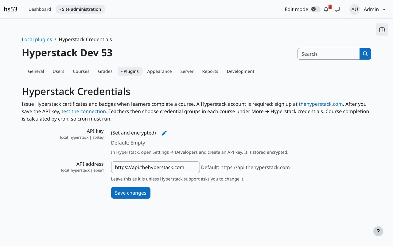Click the test the connection link
This screenshot has width=393, height=246.
pos(84,111)
